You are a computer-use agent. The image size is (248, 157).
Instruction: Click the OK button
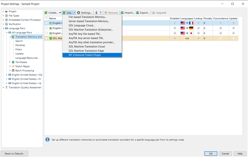click(x=211, y=154)
